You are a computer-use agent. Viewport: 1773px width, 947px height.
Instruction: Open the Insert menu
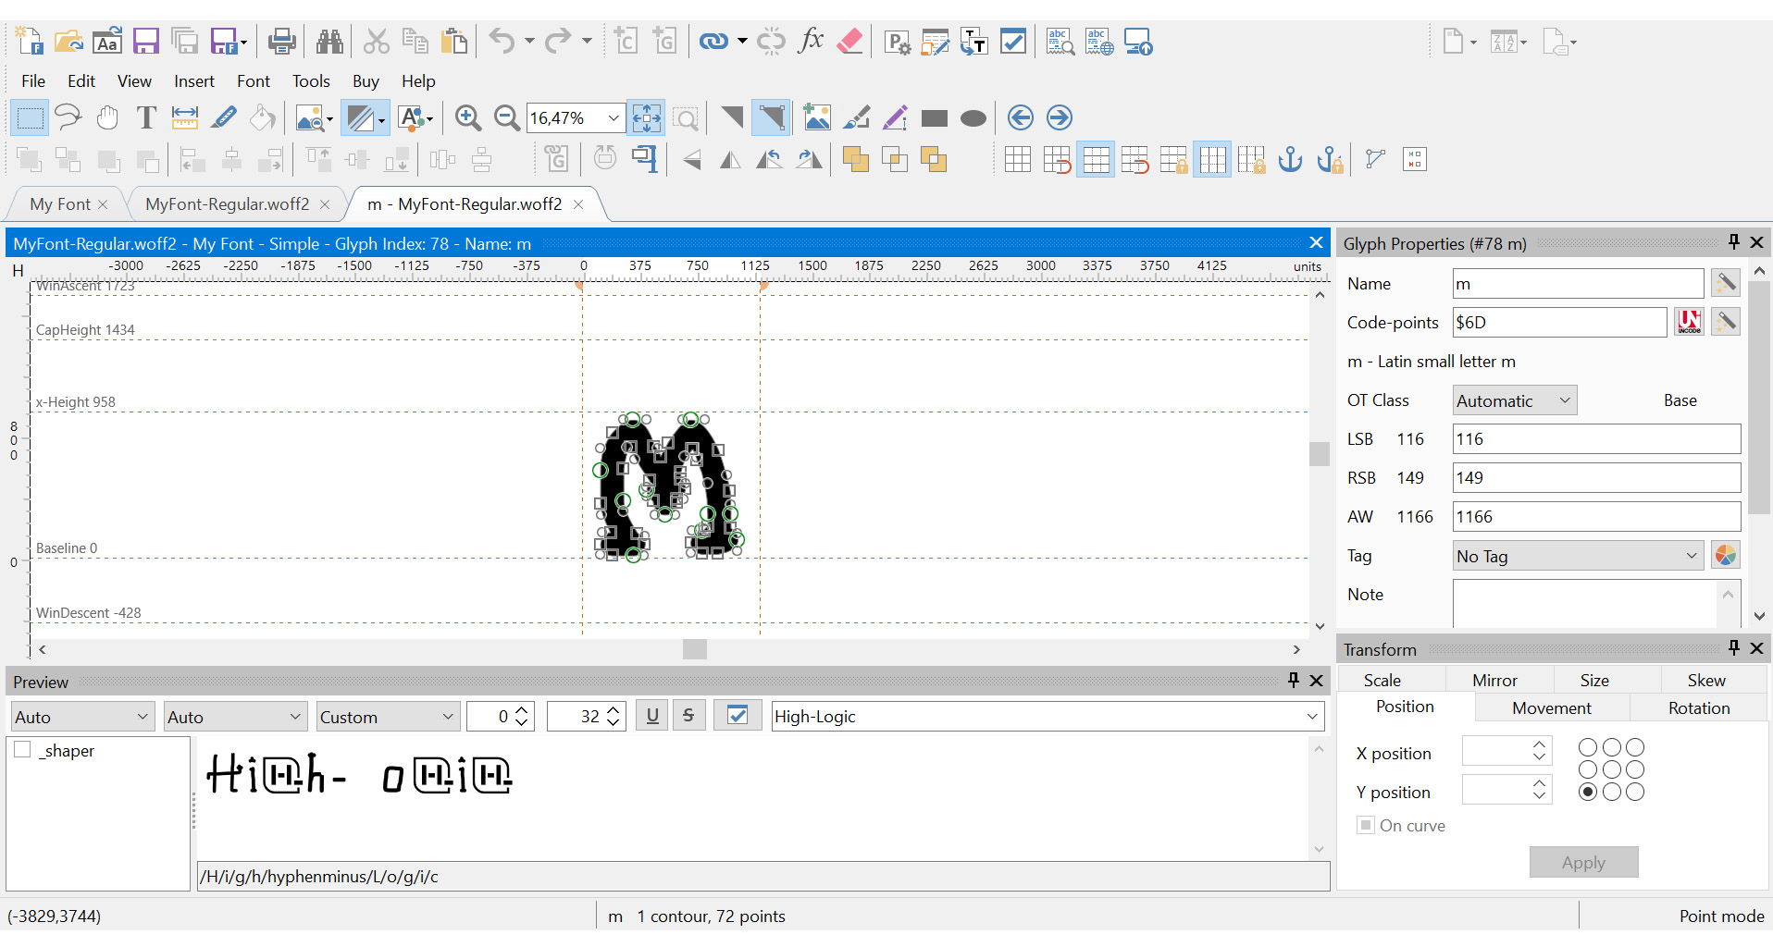point(194,81)
